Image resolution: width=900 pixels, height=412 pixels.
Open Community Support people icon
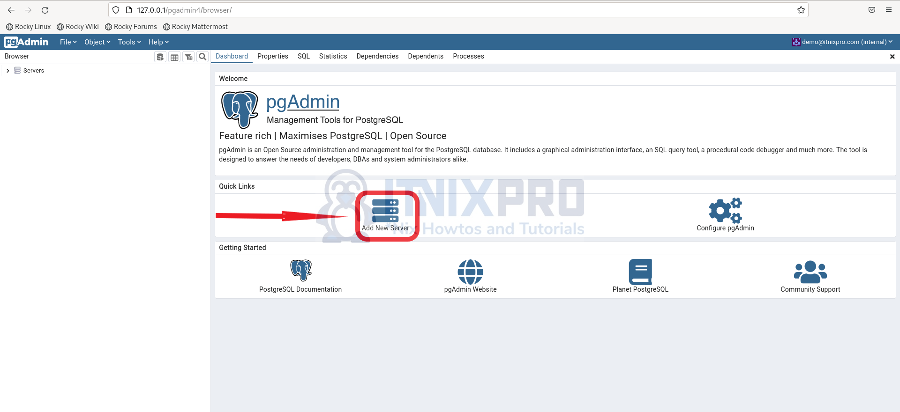810,272
